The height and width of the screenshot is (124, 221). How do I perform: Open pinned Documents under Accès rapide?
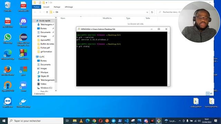pos(45,32)
